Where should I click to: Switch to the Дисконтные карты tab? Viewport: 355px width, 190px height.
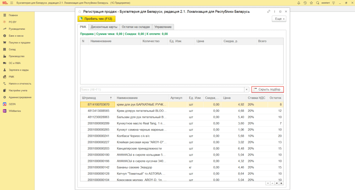(x=104, y=27)
